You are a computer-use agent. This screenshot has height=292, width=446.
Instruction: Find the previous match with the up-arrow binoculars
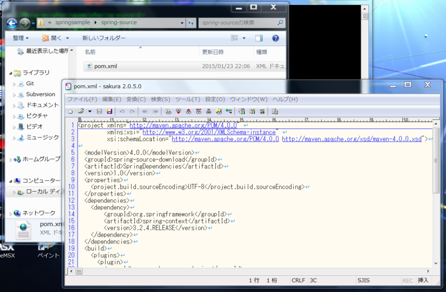188,111
